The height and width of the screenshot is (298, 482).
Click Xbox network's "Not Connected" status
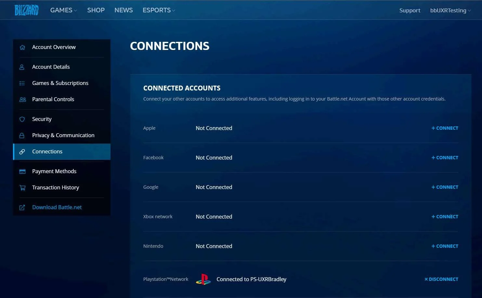pos(214,217)
